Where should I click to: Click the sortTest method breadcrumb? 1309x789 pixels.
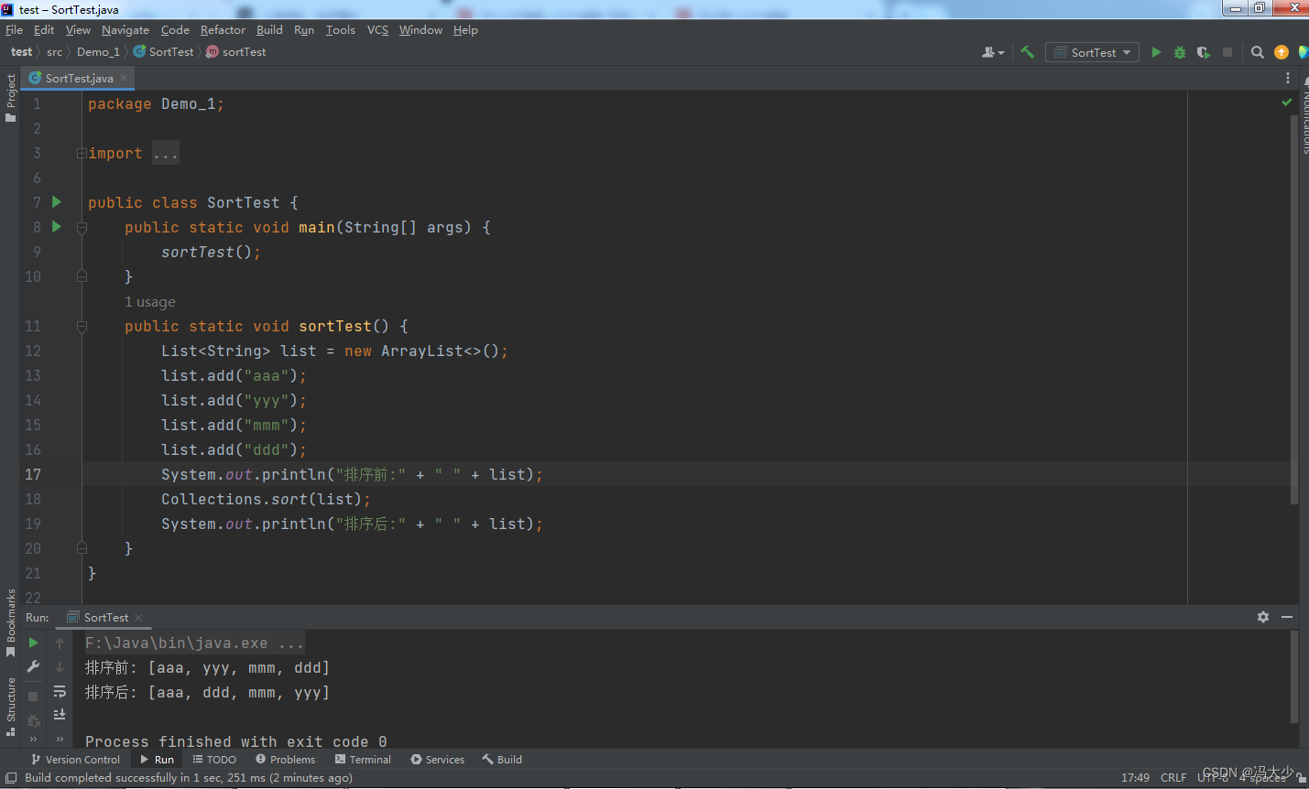236,52
